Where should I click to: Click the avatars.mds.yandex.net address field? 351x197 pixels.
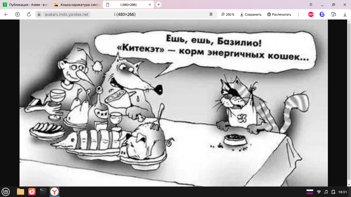click(67, 15)
